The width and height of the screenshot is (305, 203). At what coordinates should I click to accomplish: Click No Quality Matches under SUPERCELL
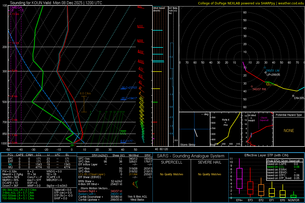pyautogui.click(x=172, y=174)
